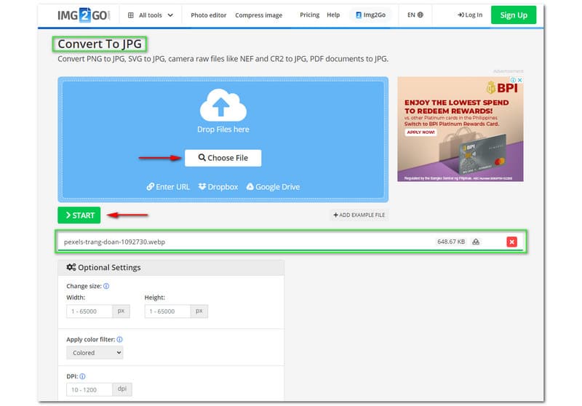The image size is (582, 406).
Task: Click the Width input field
Action: click(89, 311)
